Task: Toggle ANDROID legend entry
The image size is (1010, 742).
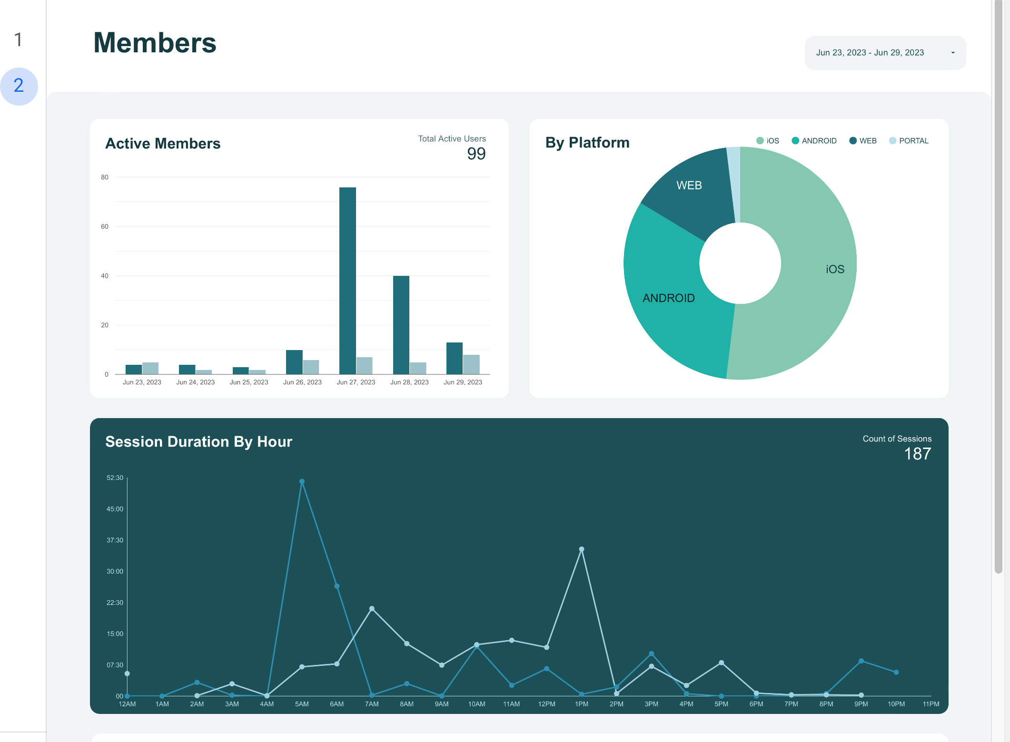Action: pyautogui.click(x=818, y=141)
